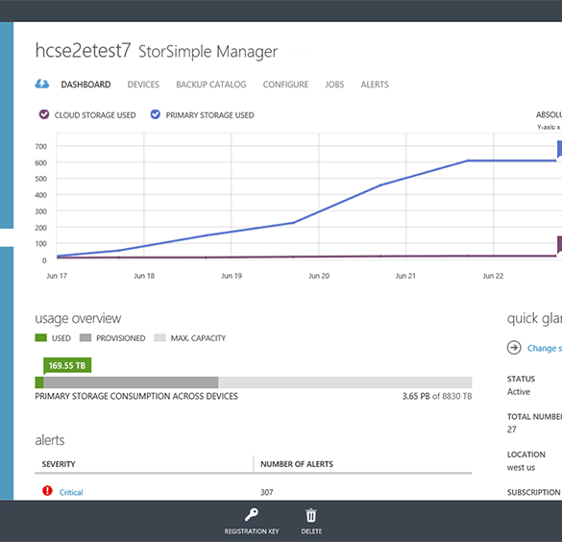Go to the Configure tab
The image size is (562, 542).
pos(285,85)
